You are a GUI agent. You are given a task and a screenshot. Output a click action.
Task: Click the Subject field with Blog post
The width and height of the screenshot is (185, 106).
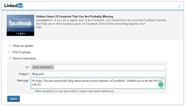[98, 74]
